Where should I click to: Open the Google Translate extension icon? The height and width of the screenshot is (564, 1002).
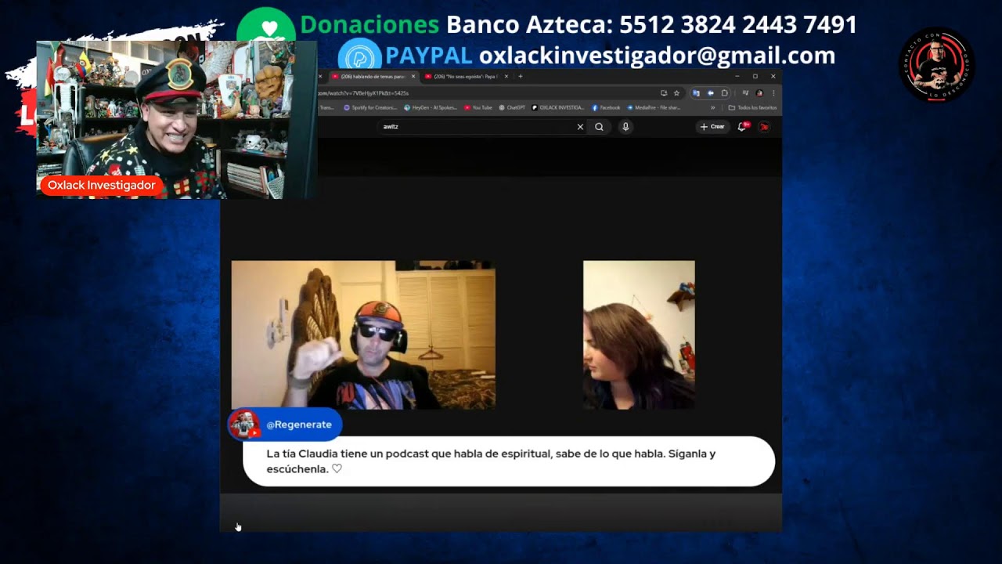(x=696, y=93)
